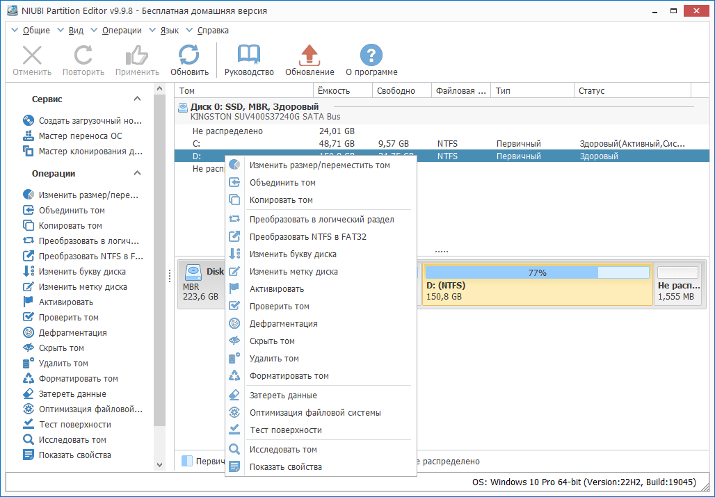Click sidebar link Оптимизация файловой...
This screenshot has height=497, width=715.
90,409
